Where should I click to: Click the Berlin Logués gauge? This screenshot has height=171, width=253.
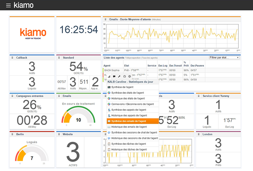[32, 153]
